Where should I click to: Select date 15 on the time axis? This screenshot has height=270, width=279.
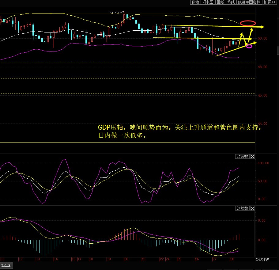point(74,259)
